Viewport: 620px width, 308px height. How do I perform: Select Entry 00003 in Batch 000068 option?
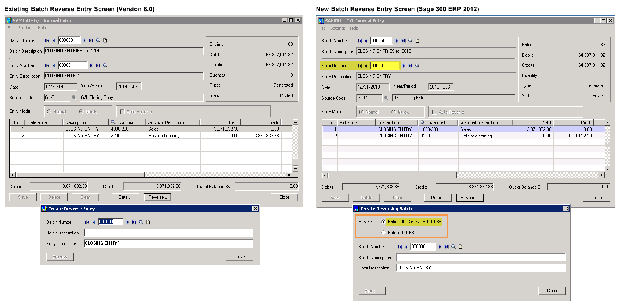tap(383, 222)
